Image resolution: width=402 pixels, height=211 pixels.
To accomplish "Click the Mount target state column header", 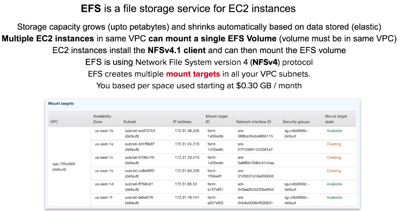I will point(336,119).
